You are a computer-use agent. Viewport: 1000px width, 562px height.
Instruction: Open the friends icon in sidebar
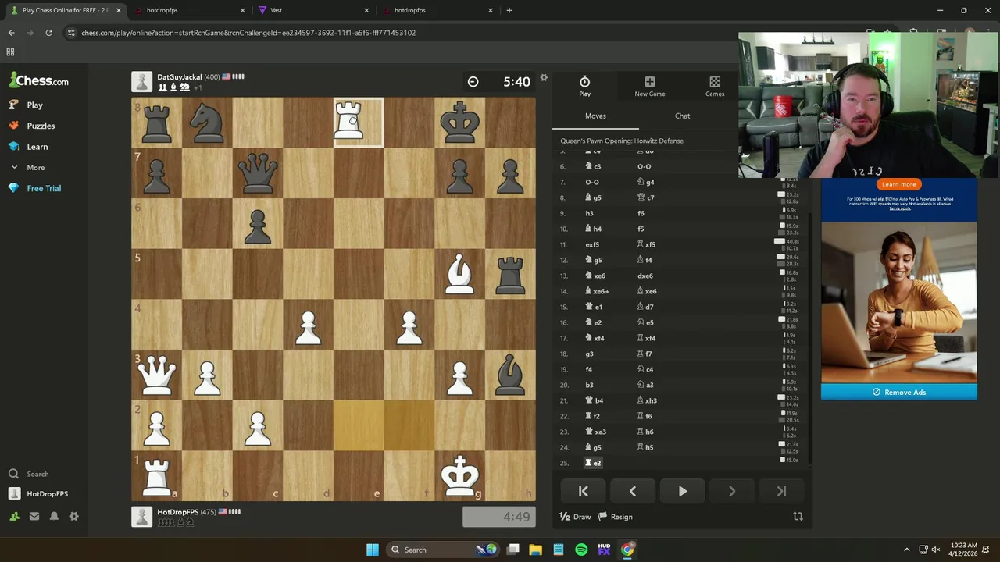14,516
